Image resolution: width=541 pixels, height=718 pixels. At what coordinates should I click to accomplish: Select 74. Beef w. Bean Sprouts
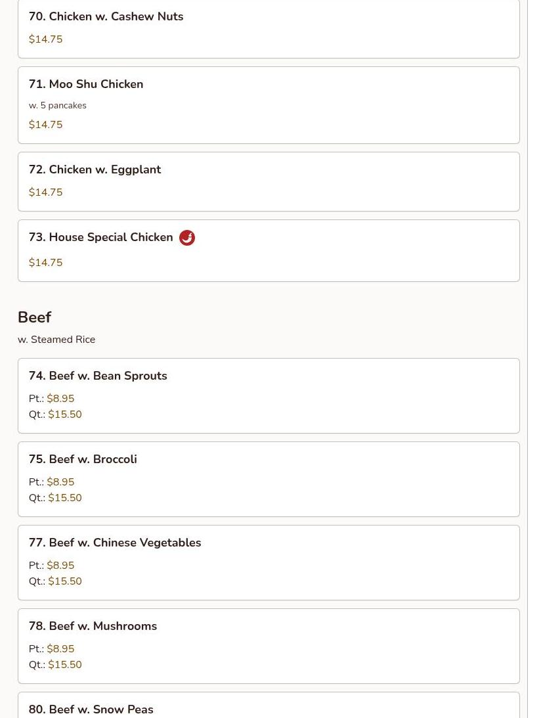click(x=269, y=395)
